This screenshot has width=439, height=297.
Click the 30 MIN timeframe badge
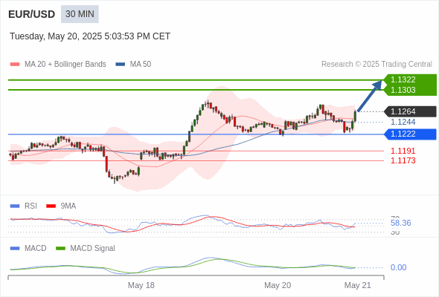click(80, 14)
